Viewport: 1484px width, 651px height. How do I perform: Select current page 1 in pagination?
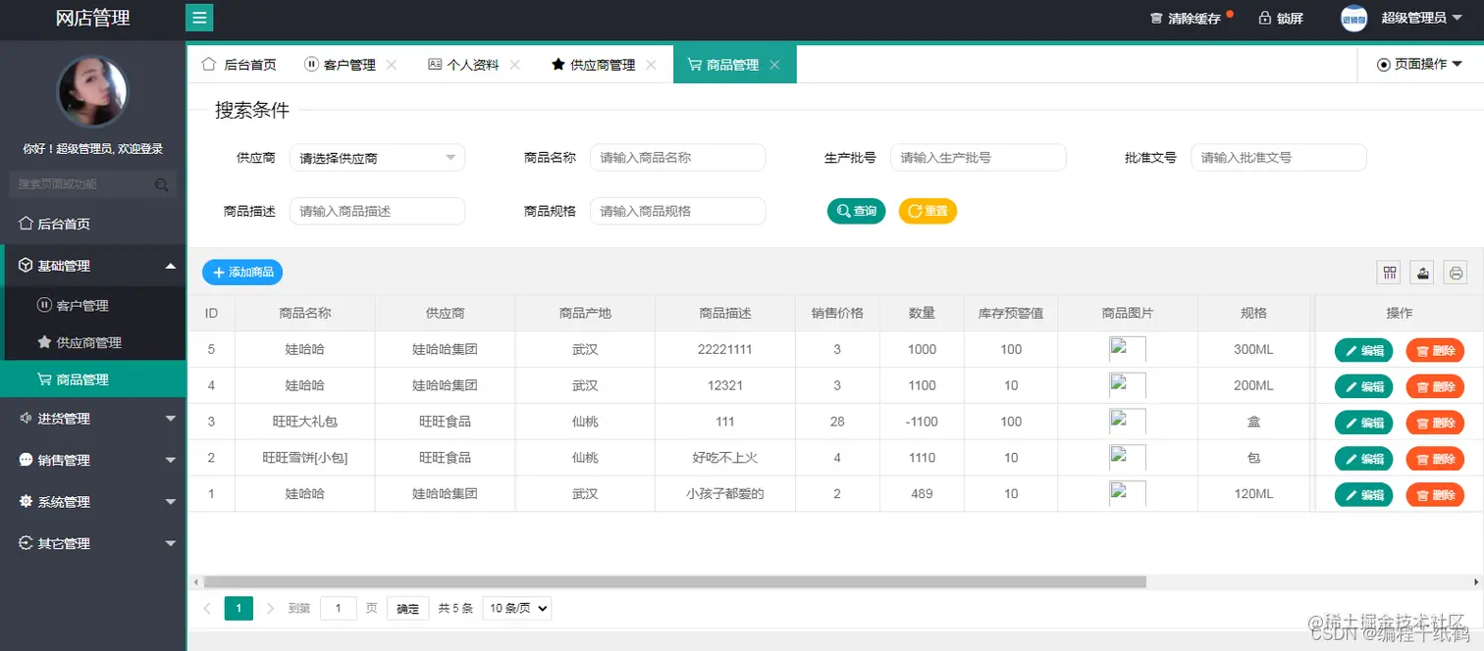[238, 608]
